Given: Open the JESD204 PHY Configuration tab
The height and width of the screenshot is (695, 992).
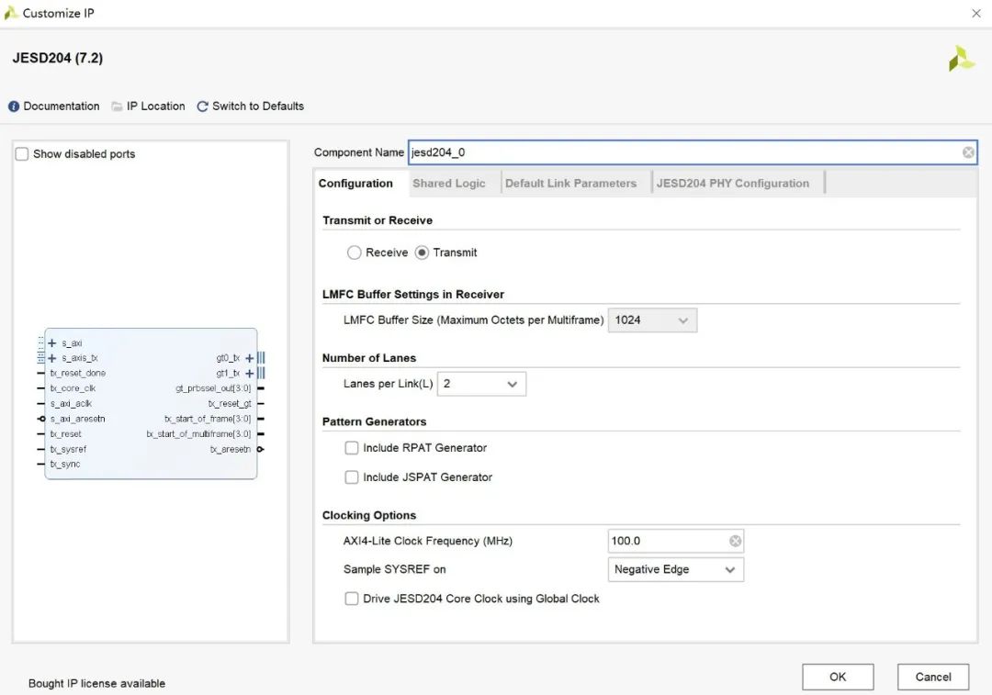Looking at the screenshot, I should click(733, 184).
